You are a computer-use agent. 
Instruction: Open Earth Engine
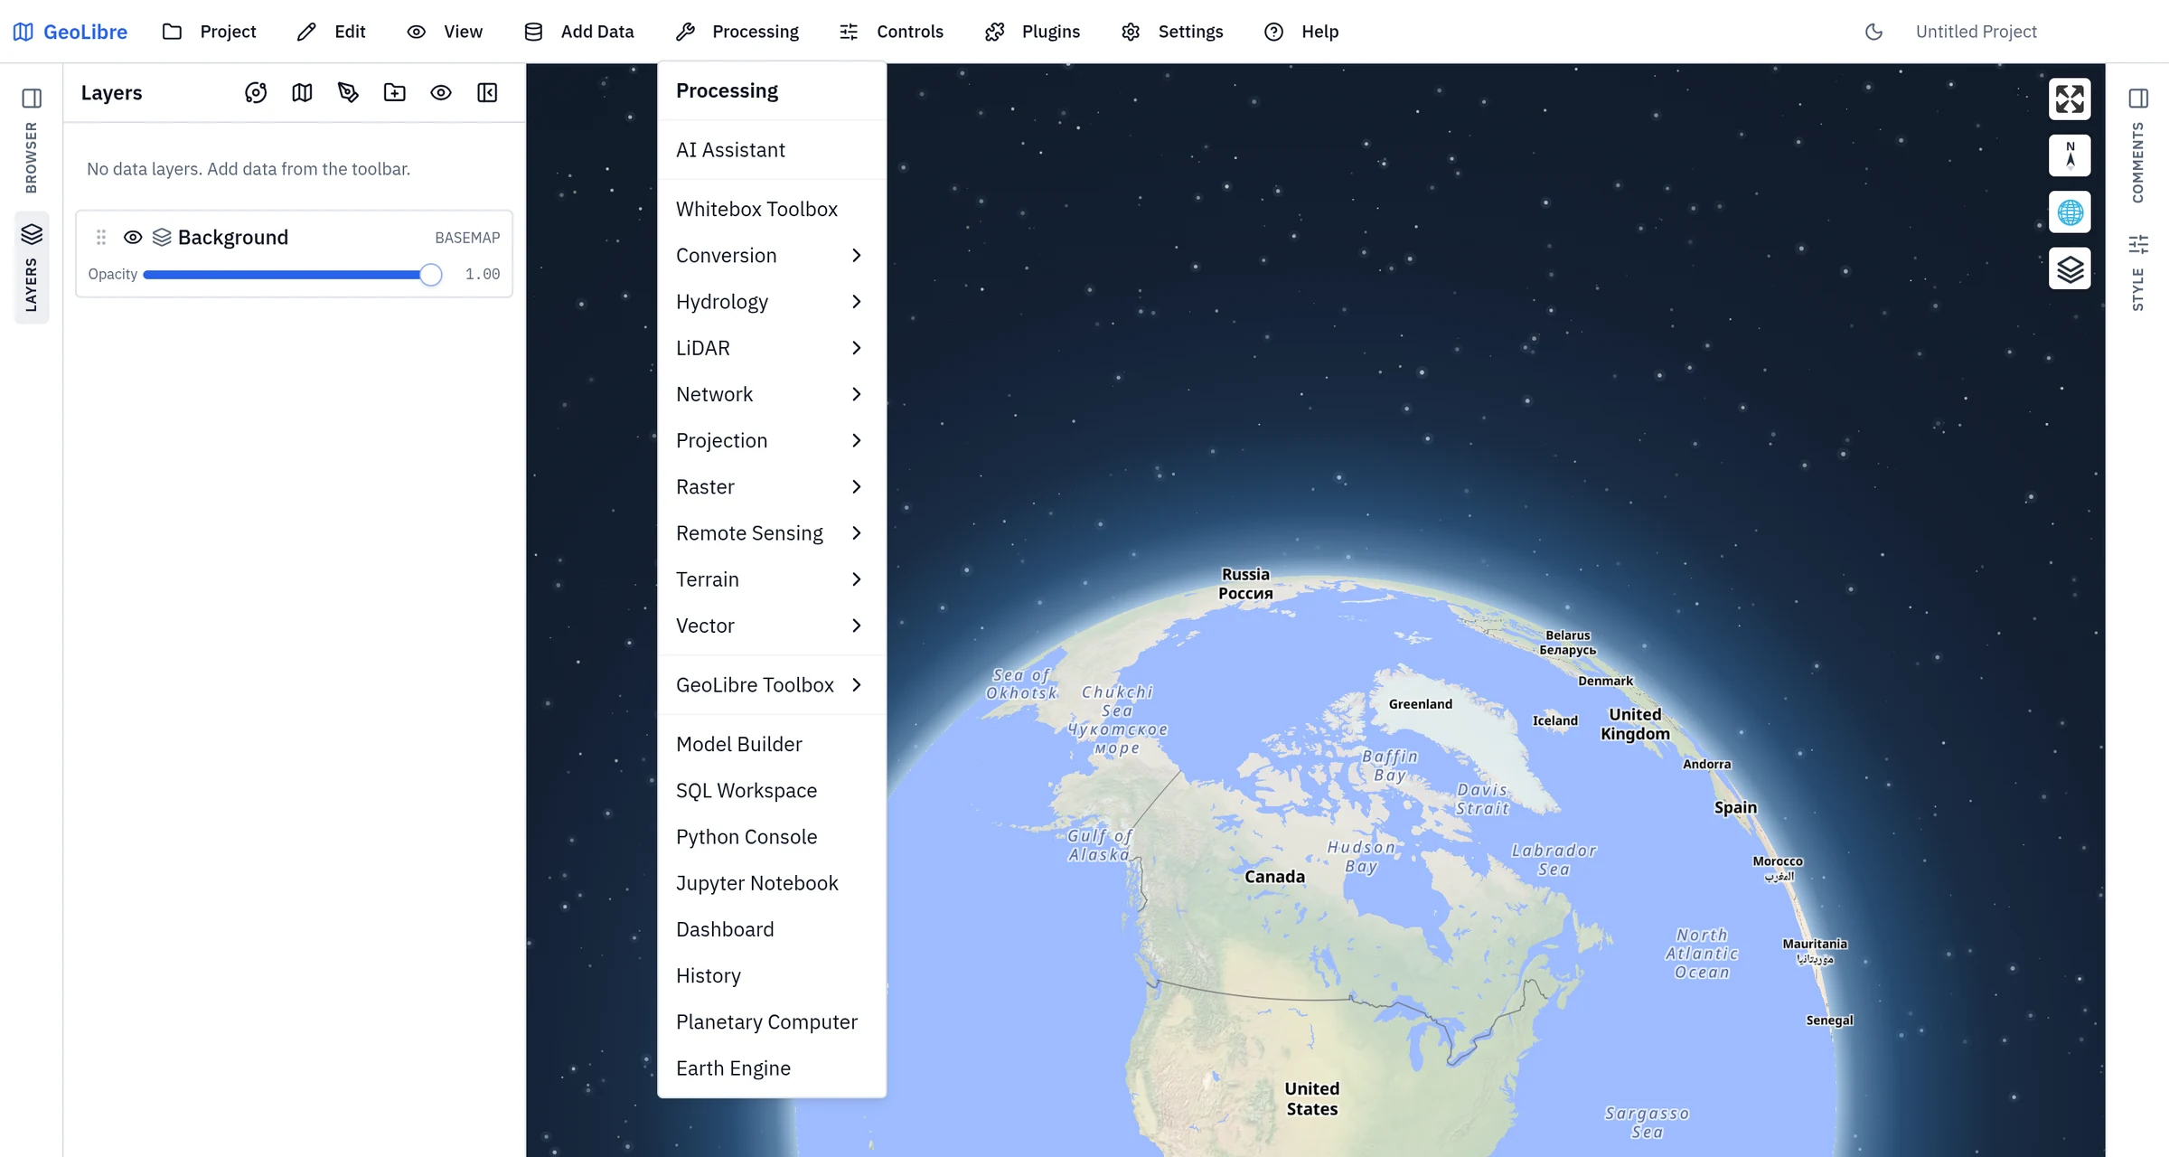[x=771, y=1068]
